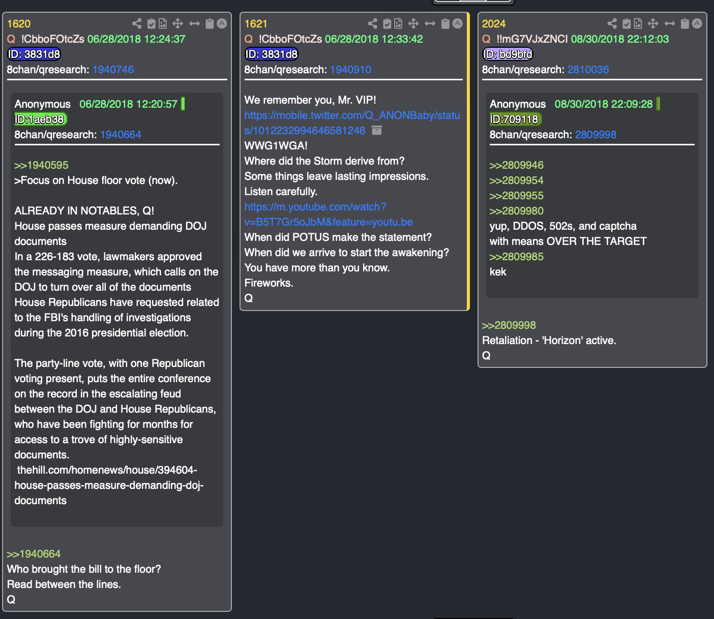Open archive icon beside the Twitter link
The height and width of the screenshot is (619, 714).
(x=377, y=131)
